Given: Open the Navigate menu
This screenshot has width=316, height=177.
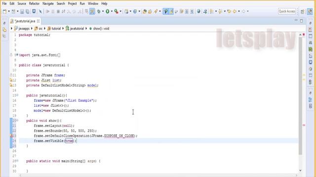Looking at the screenshot, I should 48,3.
